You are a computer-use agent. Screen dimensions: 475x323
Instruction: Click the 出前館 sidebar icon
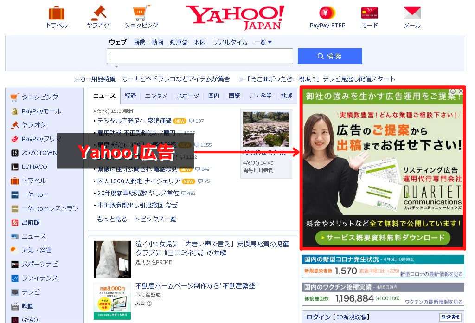pyautogui.click(x=14, y=223)
